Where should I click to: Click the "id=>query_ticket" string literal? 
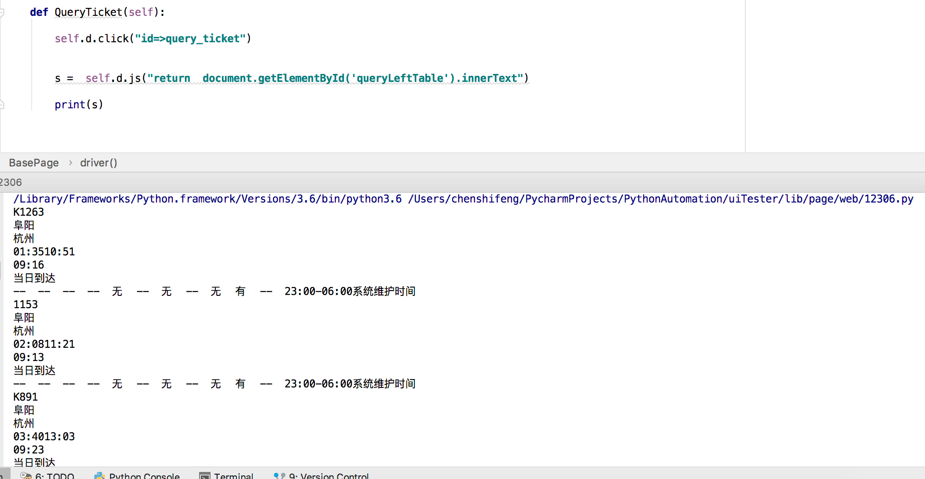pyautogui.click(x=190, y=39)
